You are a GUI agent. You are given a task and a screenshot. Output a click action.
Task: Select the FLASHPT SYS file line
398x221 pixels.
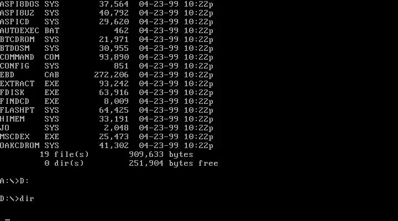pos(107,110)
